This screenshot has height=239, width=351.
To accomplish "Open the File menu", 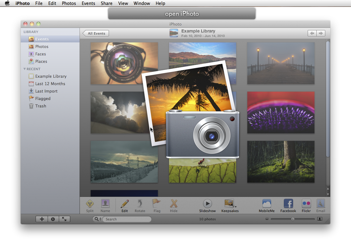I will coord(39,3).
